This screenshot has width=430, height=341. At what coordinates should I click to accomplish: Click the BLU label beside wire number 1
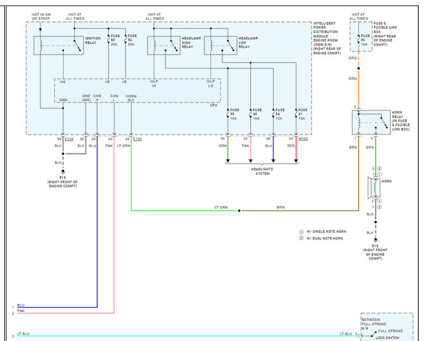tap(21, 305)
